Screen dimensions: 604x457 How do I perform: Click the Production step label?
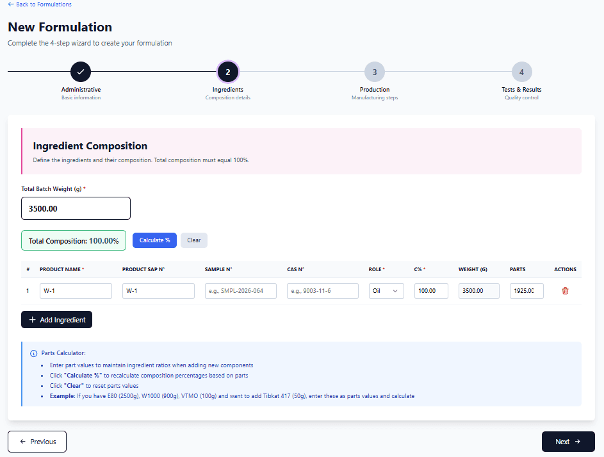(x=375, y=89)
